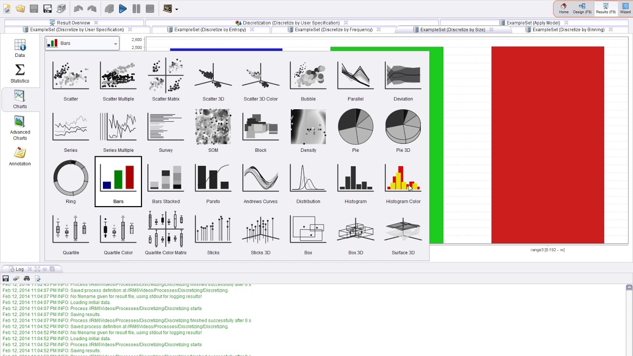The width and height of the screenshot is (633, 356).
Task: Select the Ring chart type
Action: pyautogui.click(x=71, y=182)
